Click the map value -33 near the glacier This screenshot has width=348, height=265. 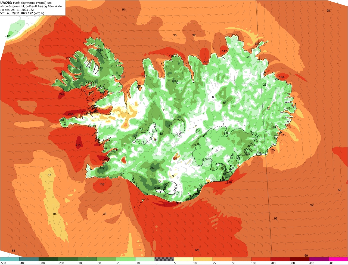coord(194,146)
